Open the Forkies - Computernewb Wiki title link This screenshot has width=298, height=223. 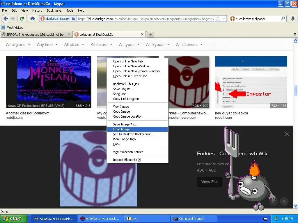click(x=233, y=153)
